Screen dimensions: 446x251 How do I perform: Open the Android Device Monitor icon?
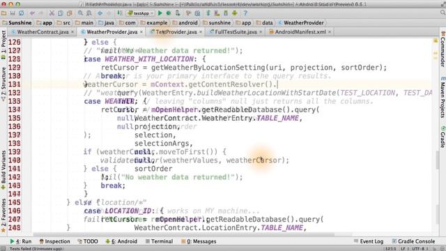tap(235, 13)
